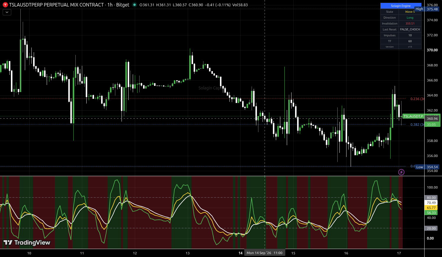Click the yellow 65.77 oscillator value
This screenshot has height=257, width=442.
[431, 208]
